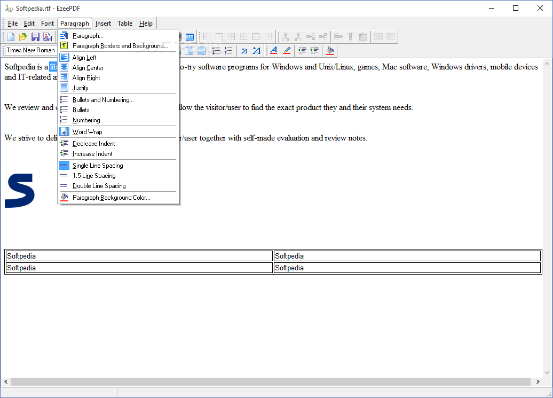553x398 pixels.
Task: Click the vertical scrollbar up arrow
Action: tap(547, 64)
